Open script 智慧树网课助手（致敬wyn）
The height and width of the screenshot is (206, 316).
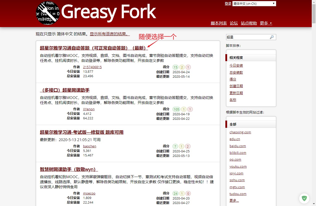tap(69, 169)
